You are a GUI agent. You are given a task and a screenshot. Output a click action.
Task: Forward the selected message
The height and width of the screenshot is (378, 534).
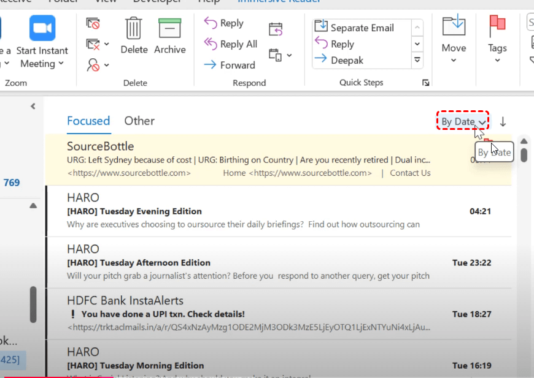[x=229, y=65]
